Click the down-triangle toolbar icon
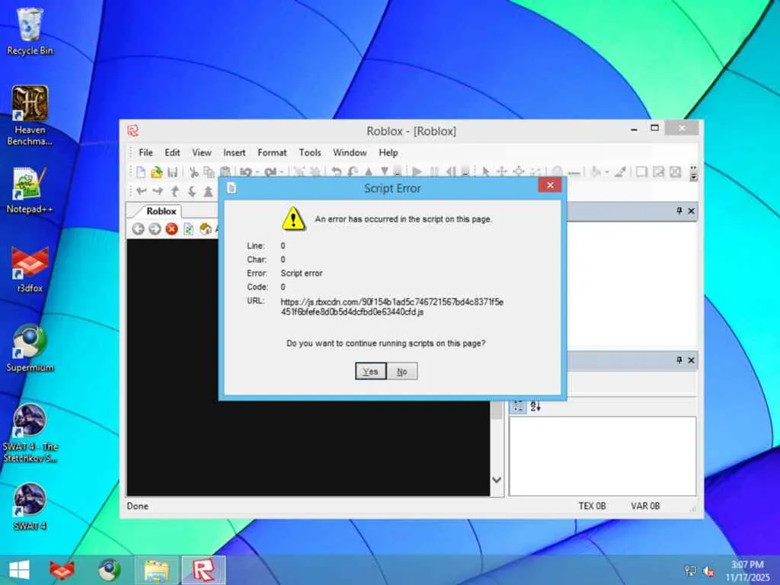 point(385,171)
